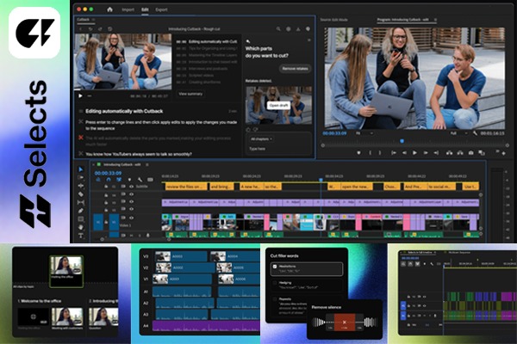
Task: Switch to the Import tab
Action: [x=128, y=9]
